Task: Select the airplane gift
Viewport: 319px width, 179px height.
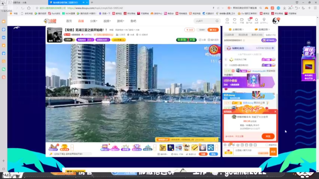Action: pos(179,148)
